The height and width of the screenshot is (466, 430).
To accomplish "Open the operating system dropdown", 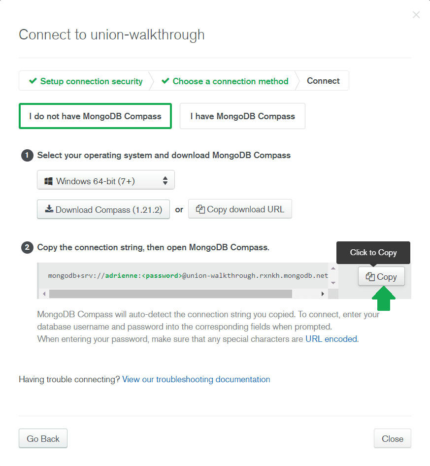I will pyautogui.click(x=106, y=179).
